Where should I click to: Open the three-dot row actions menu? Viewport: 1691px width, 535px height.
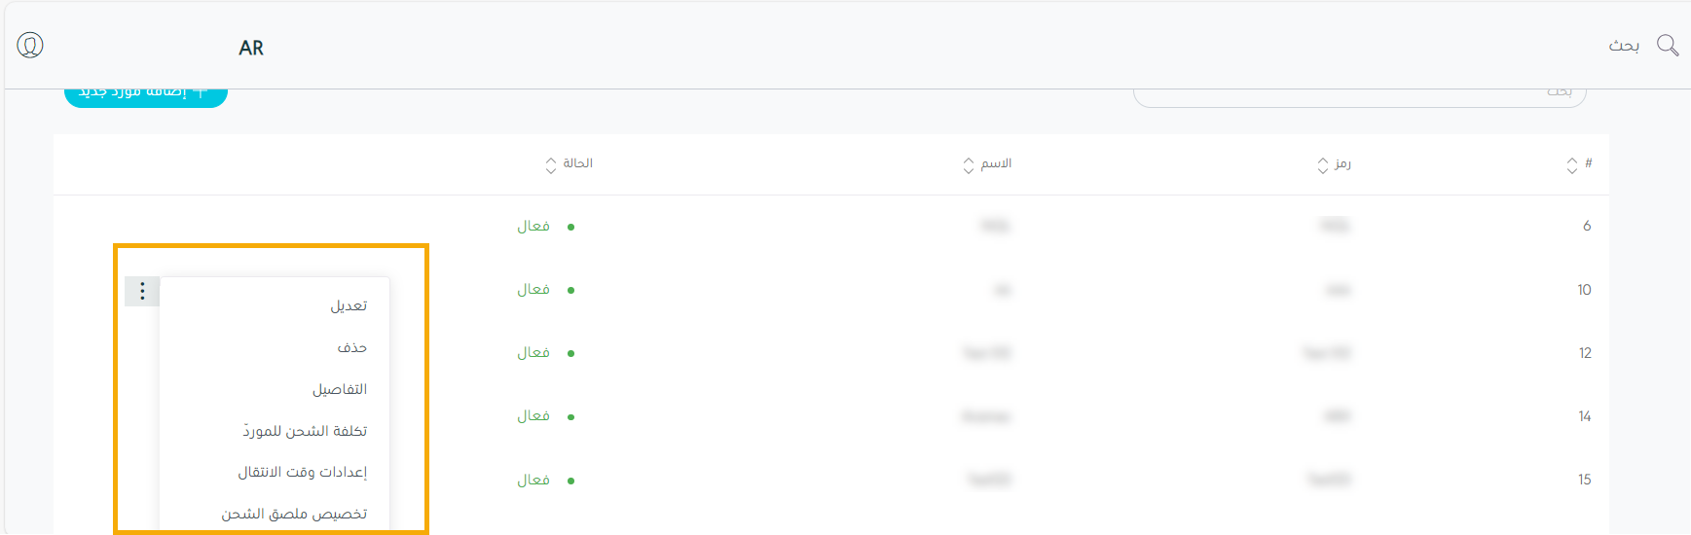[x=142, y=291]
